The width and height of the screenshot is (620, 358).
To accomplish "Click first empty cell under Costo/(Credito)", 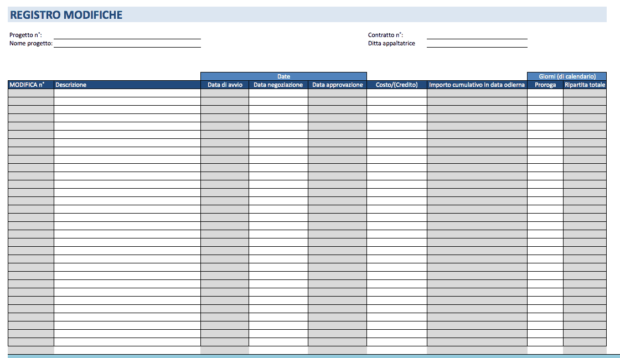I will (x=396, y=93).
